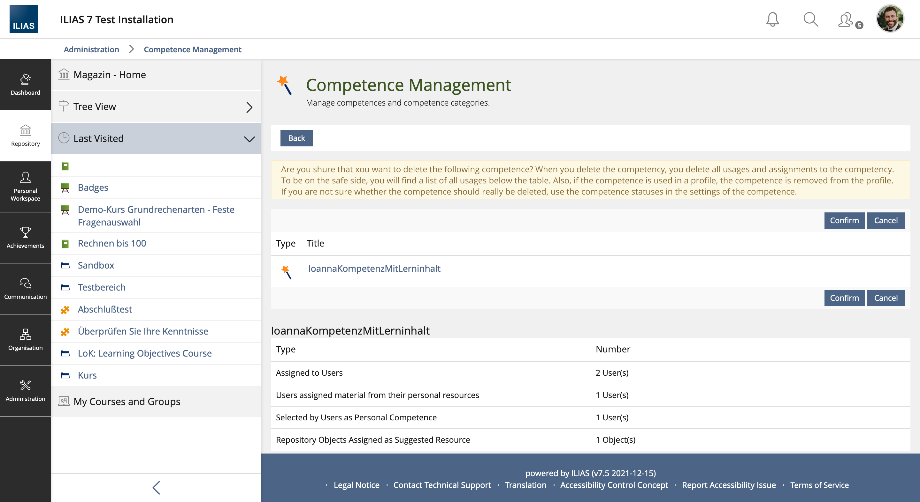
Task: Open the Organisation sidebar item
Action: click(x=25, y=339)
